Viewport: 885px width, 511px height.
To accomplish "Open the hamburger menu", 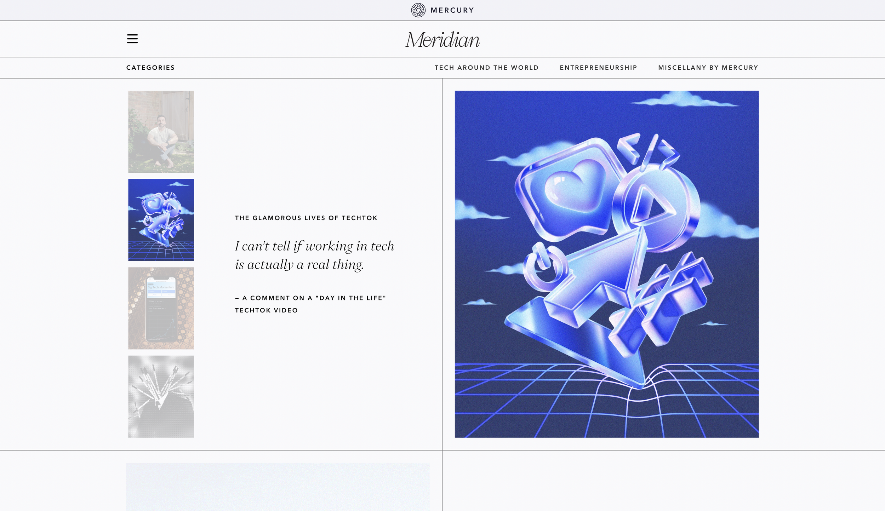I will click(x=132, y=39).
